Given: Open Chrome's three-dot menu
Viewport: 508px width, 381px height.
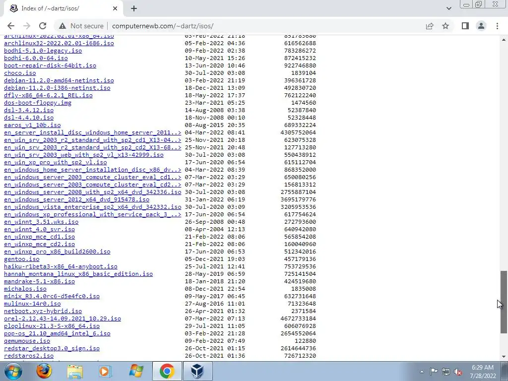Looking at the screenshot, I should click(x=497, y=26).
